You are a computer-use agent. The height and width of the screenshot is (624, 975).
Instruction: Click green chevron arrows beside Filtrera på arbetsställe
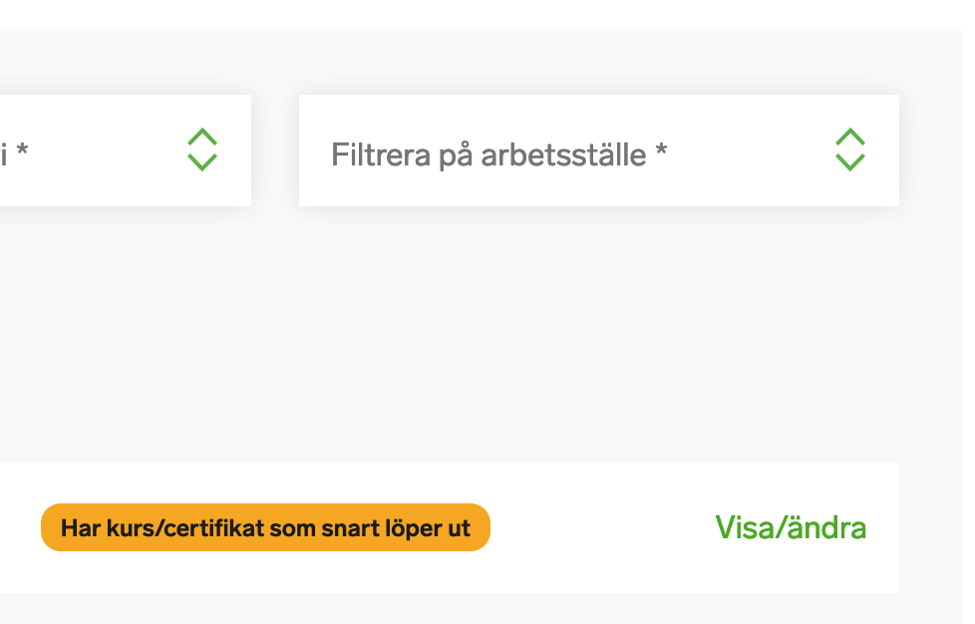click(x=850, y=150)
